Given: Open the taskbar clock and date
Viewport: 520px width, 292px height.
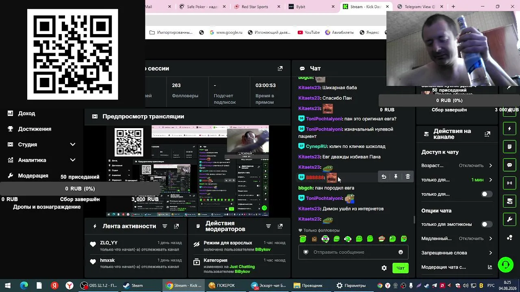Looking at the screenshot, I should click(507, 285).
